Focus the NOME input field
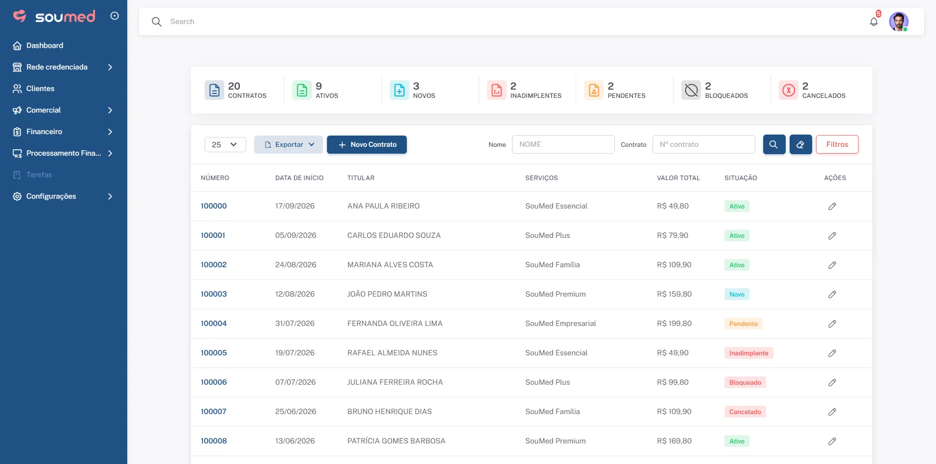936x464 pixels. click(x=563, y=144)
